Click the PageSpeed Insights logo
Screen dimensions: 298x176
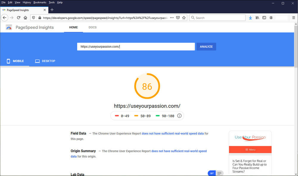(9, 27)
